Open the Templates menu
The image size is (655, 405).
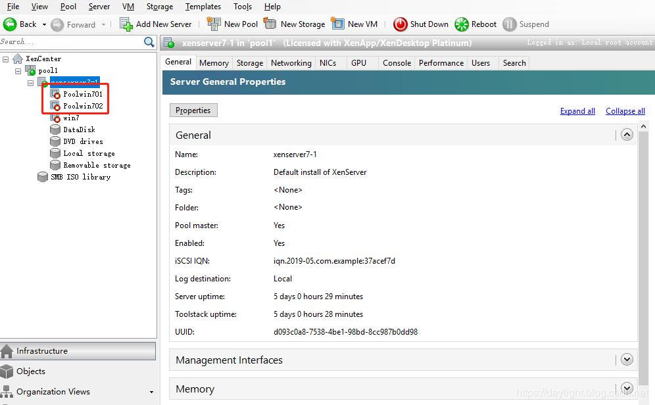(203, 7)
